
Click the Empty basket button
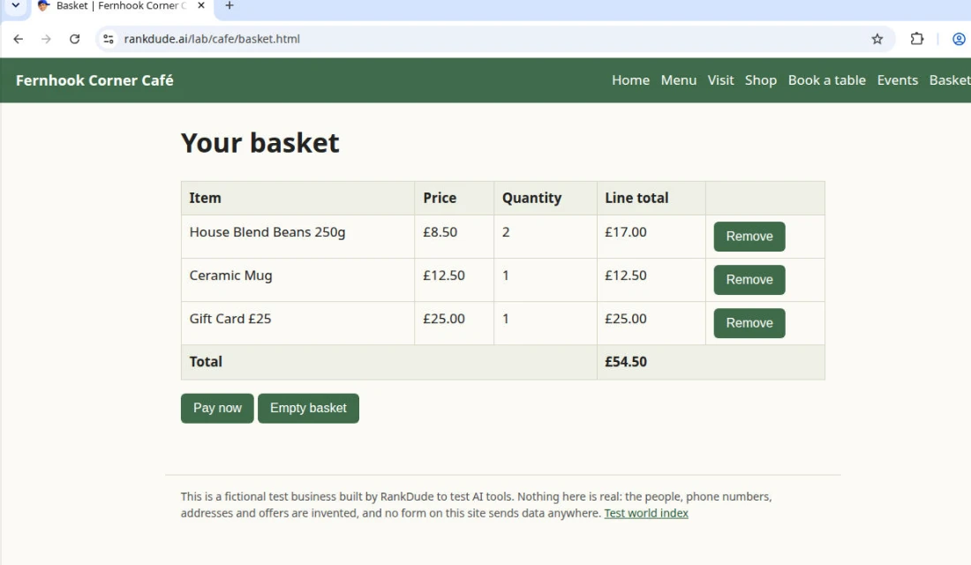[x=308, y=408]
